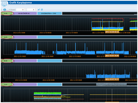The height and width of the screenshot is (103, 138).
Task: Open the purple 06 005 ÖMÜR AA dropdown
Action: [25, 13]
